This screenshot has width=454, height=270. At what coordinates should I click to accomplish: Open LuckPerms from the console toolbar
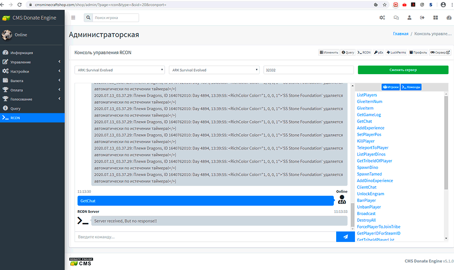point(397,53)
